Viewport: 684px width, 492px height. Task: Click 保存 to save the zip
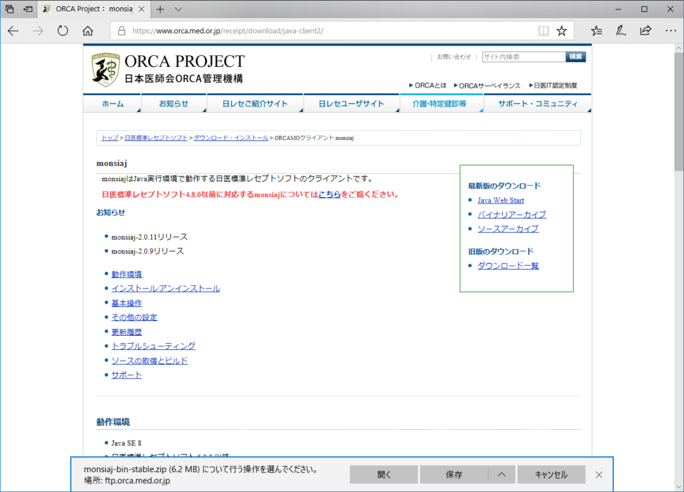(454, 475)
